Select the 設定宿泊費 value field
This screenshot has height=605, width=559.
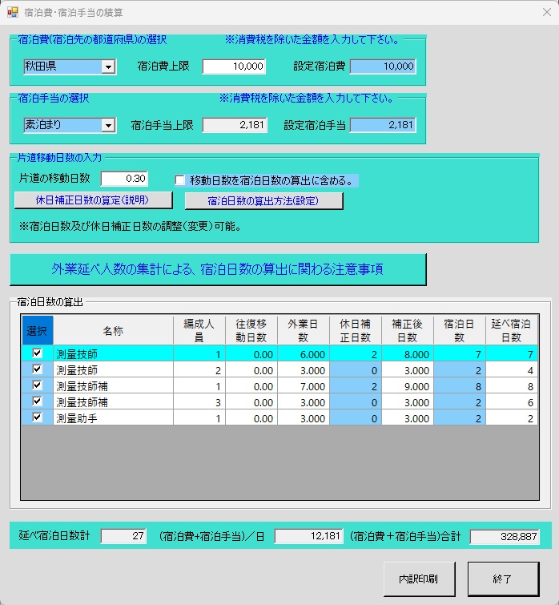pos(383,67)
